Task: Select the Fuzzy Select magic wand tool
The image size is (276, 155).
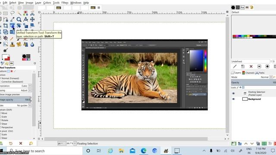Action: pos(19,13)
